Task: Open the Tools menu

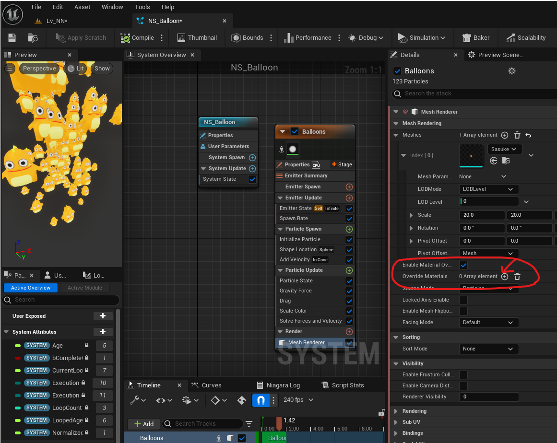Action: 142,7
